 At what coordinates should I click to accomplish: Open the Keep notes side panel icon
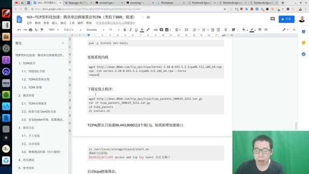coord(304,43)
